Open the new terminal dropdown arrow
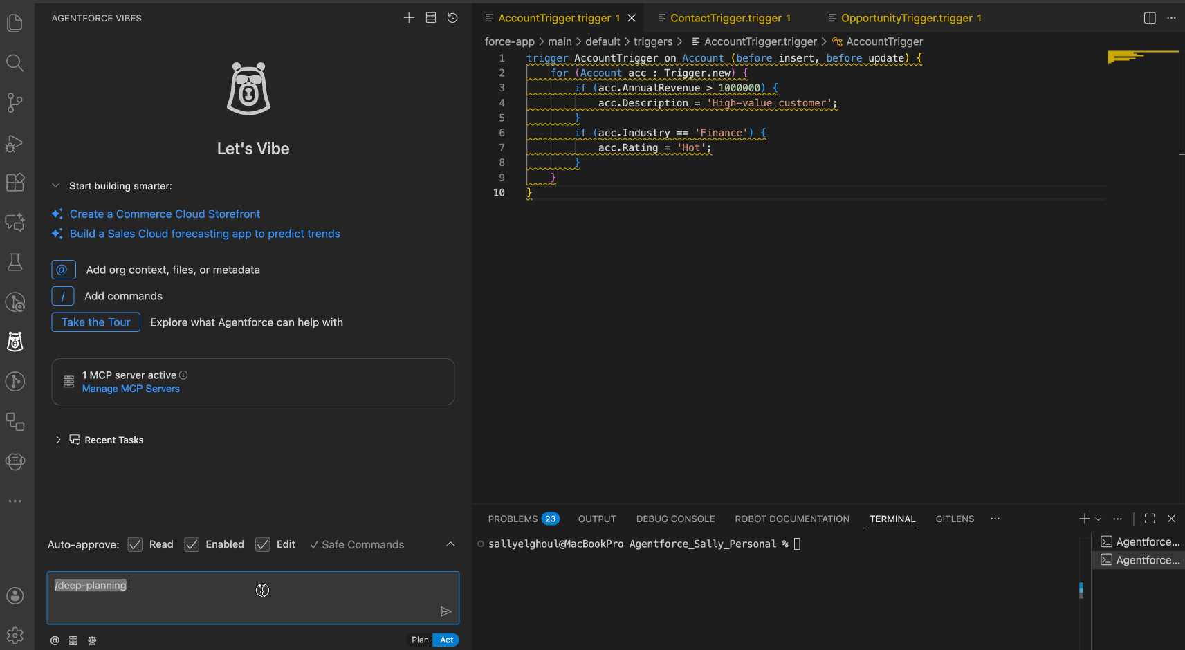The width and height of the screenshot is (1185, 650). (1098, 518)
